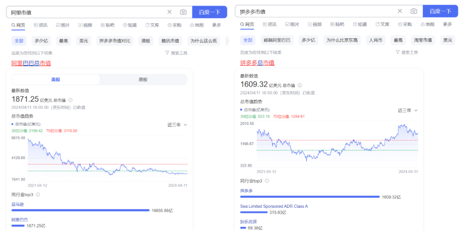Open 阿里巴巴 link in 同行业top3 list
Screen dimensions: 462x233
coord(20,220)
